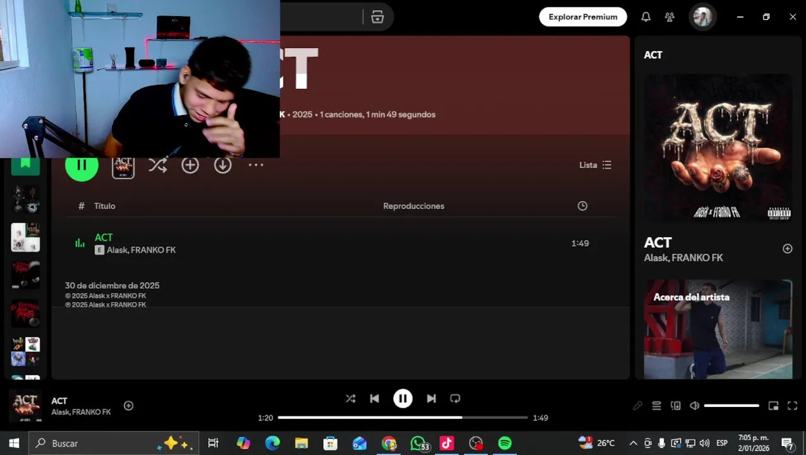Add current song via plus in player bar
The image size is (806, 455).
click(x=128, y=406)
